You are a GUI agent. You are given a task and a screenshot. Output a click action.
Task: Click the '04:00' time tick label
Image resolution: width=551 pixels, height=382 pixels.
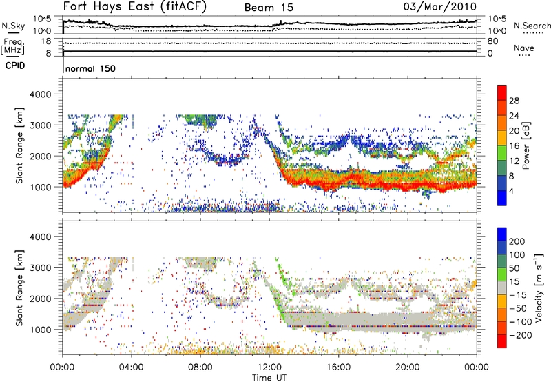tap(131, 368)
